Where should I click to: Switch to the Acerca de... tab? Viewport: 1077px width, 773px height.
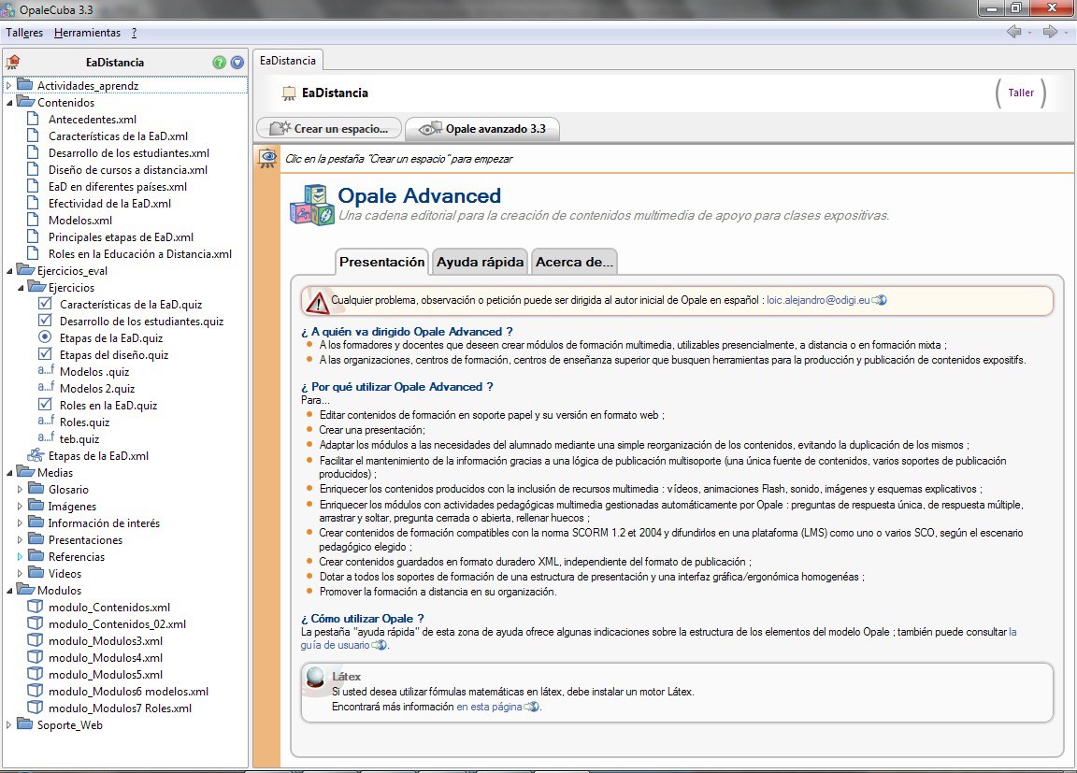574,262
